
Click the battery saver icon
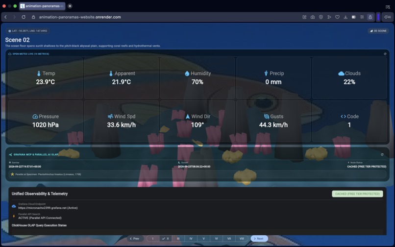(354, 17)
